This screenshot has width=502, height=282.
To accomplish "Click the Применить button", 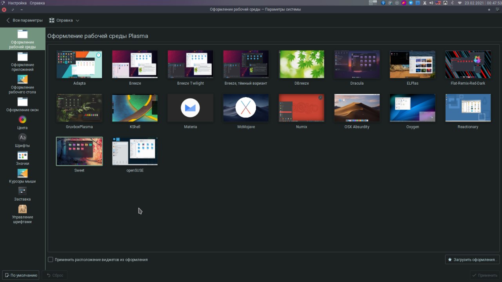I will click(485, 275).
